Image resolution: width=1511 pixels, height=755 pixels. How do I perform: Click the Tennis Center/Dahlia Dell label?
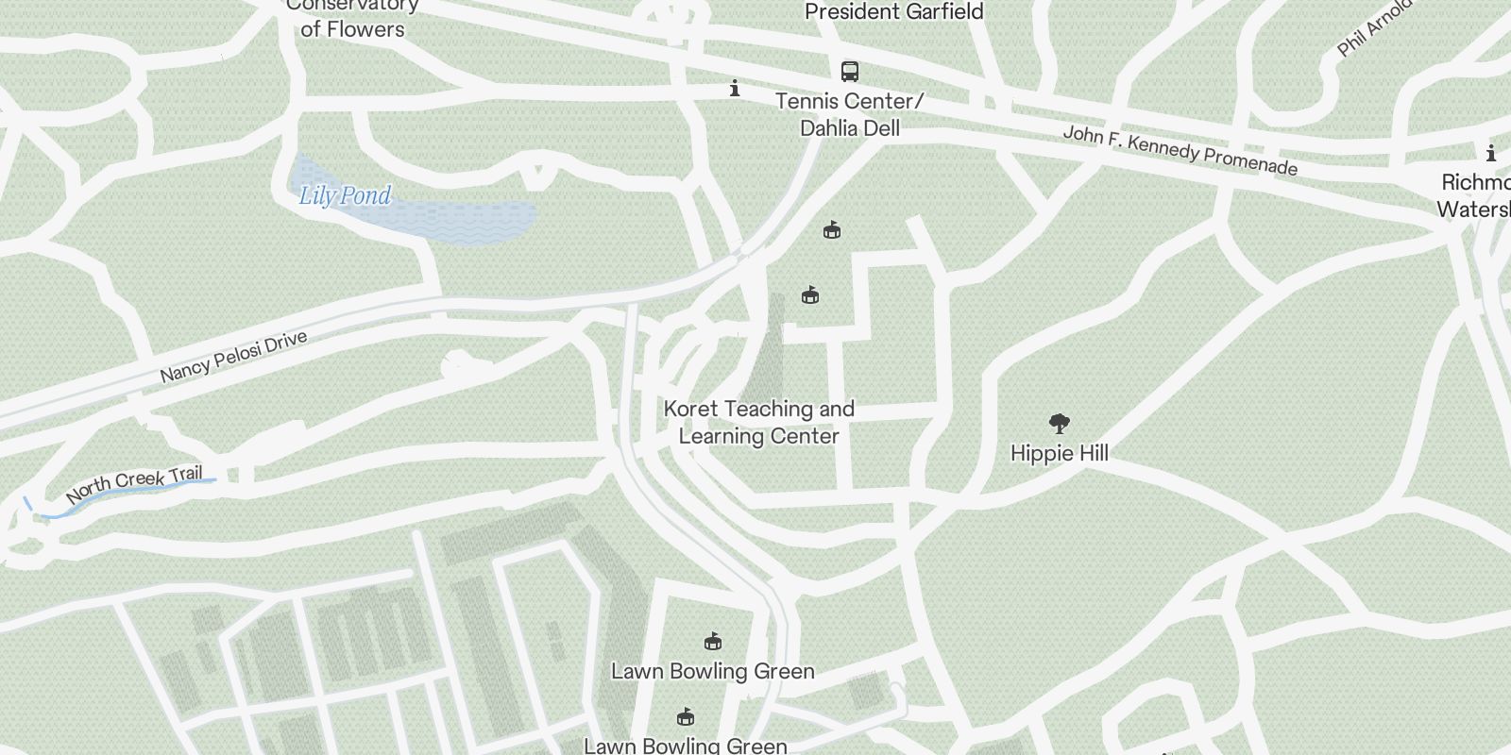[x=850, y=114]
